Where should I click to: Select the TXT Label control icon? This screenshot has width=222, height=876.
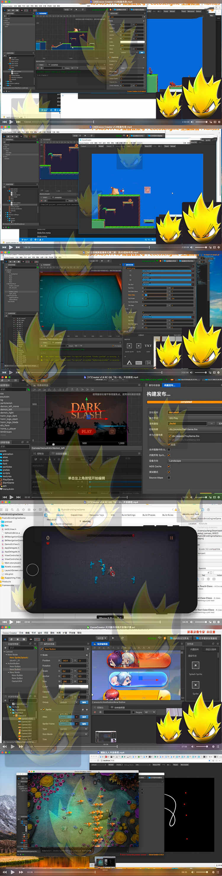click(x=148, y=346)
